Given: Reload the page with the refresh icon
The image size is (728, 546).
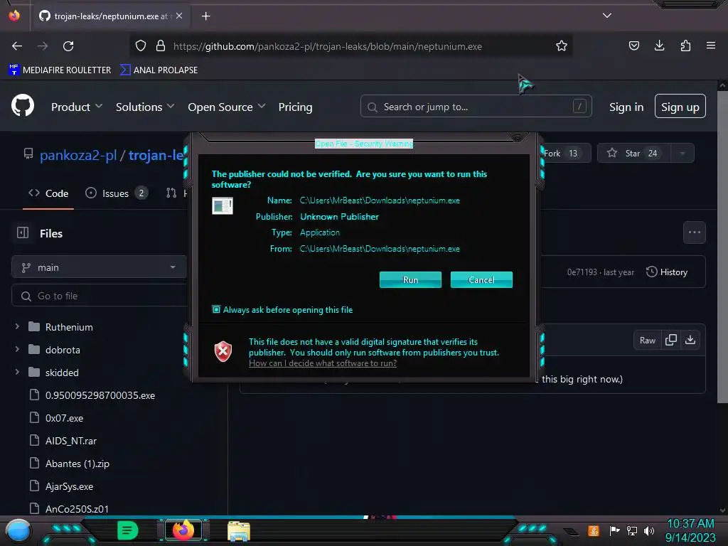Looking at the screenshot, I should pyautogui.click(x=68, y=46).
